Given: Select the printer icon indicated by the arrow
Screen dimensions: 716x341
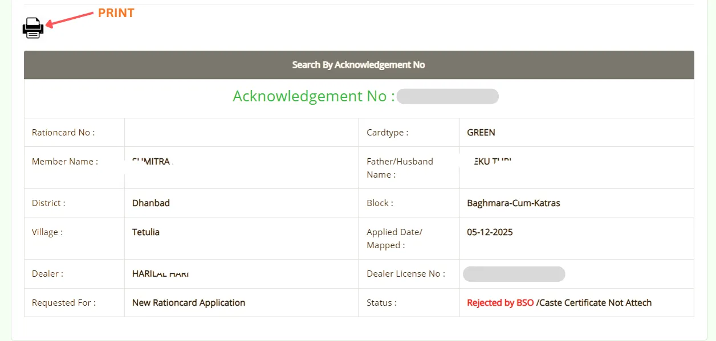Looking at the screenshot, I should tap(32, 27).
